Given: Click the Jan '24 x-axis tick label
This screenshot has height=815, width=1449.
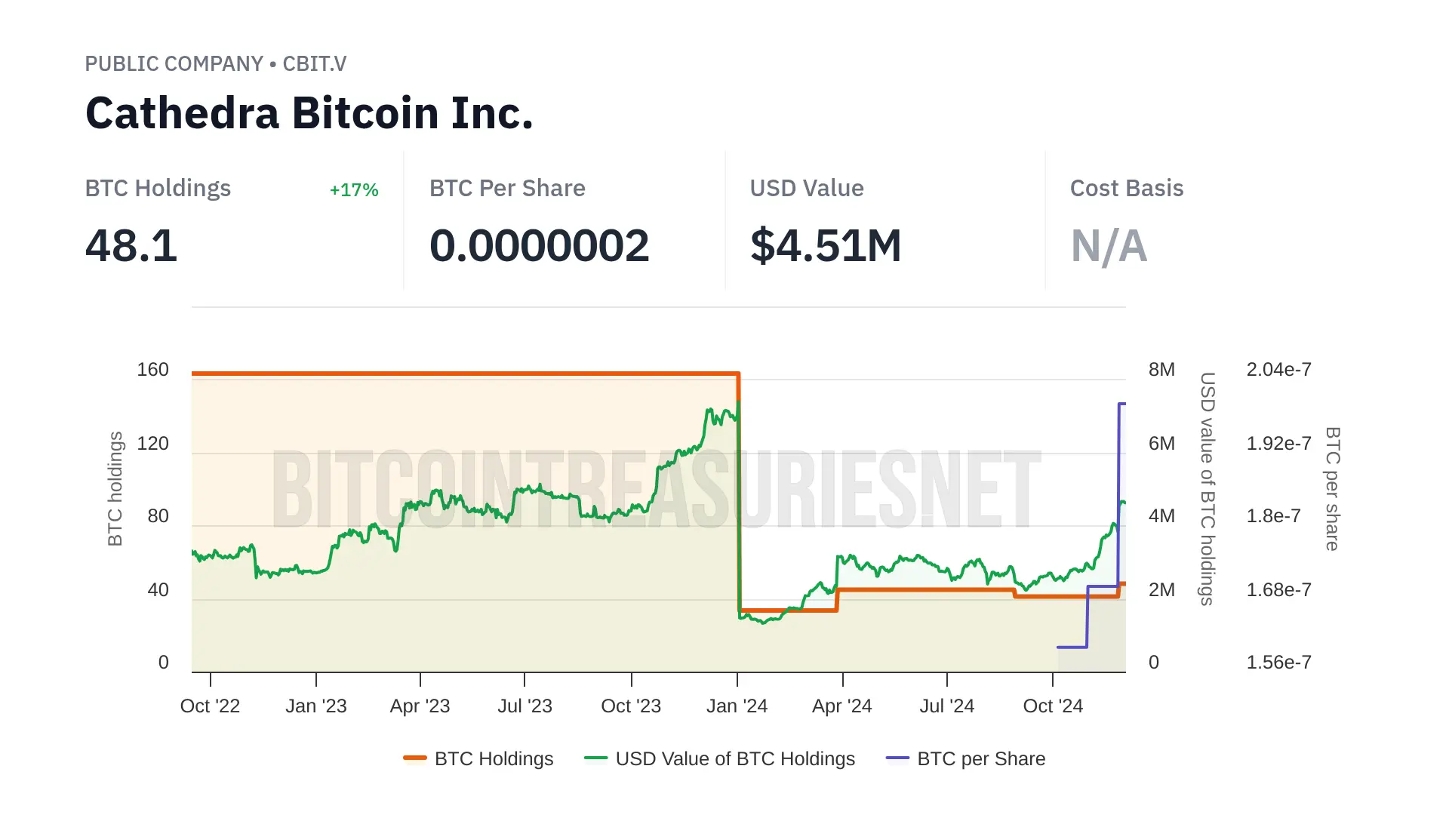Looking at the screenshot, I should (x=737, y=706).
